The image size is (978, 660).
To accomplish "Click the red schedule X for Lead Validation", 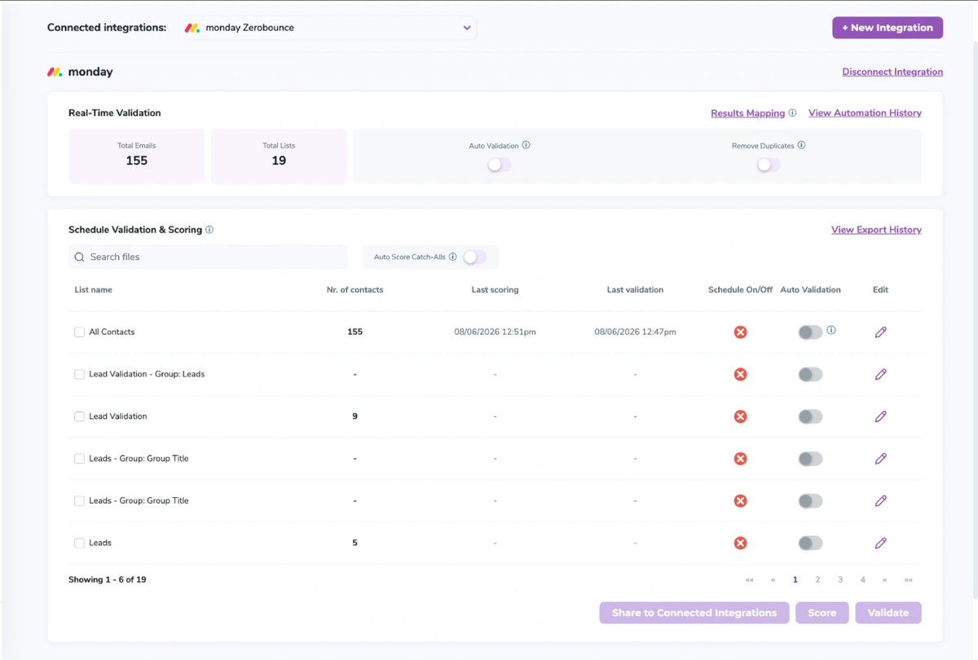I will [740, 416].
